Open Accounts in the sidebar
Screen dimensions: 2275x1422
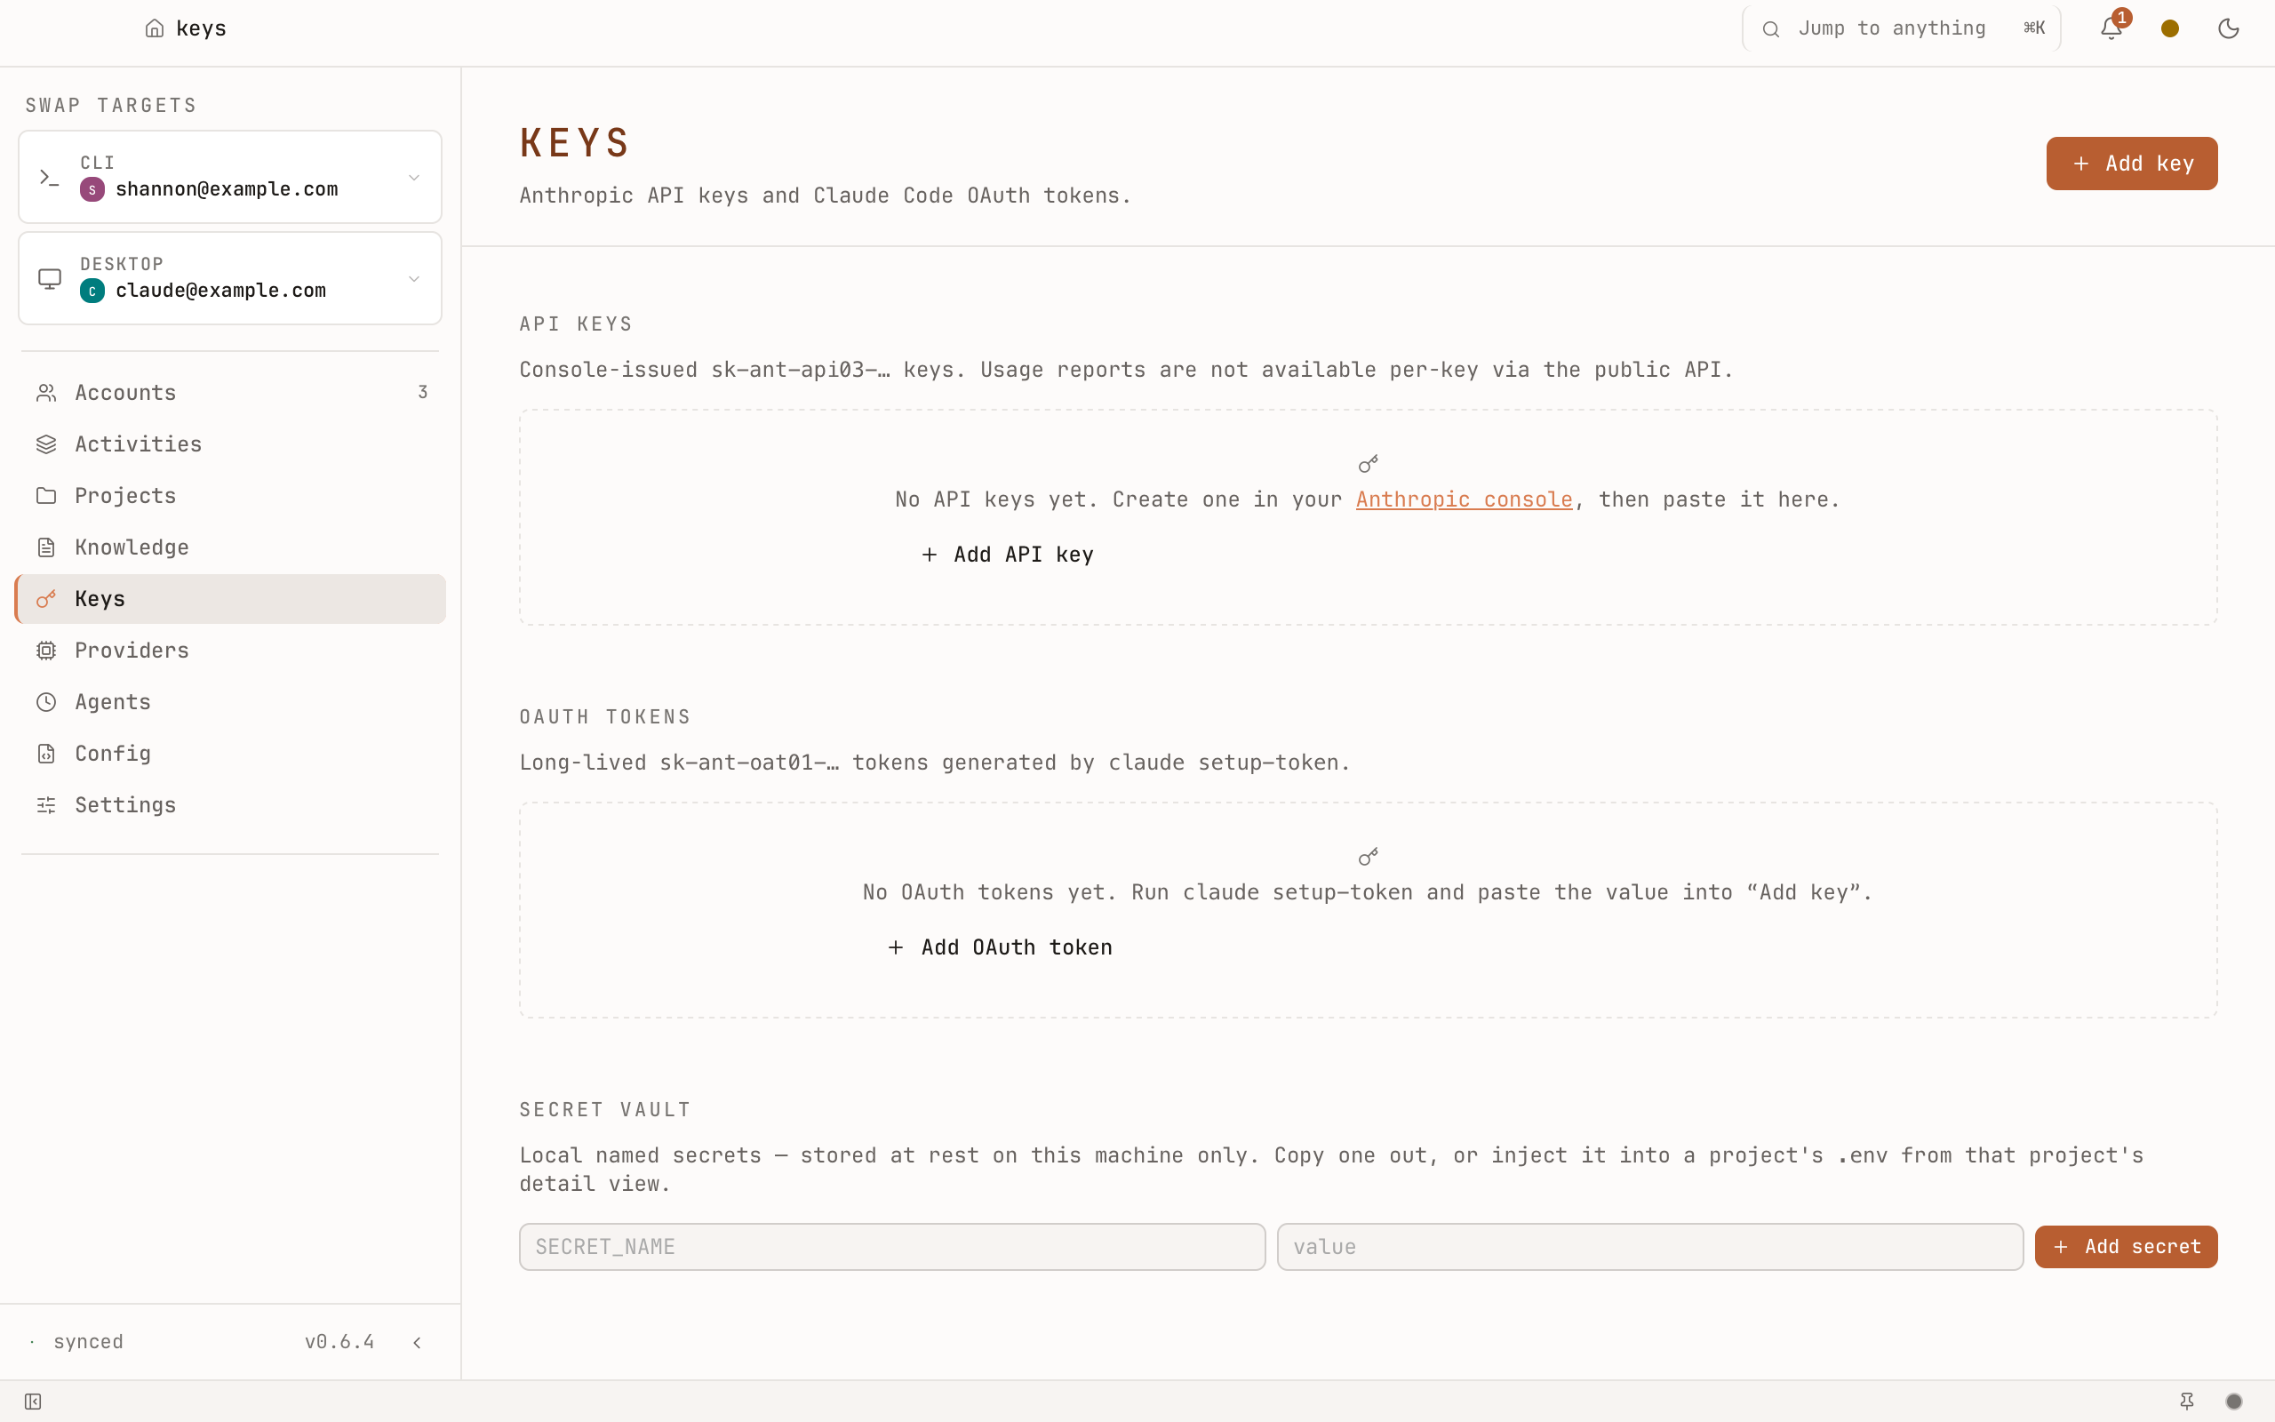pos(230,393)
